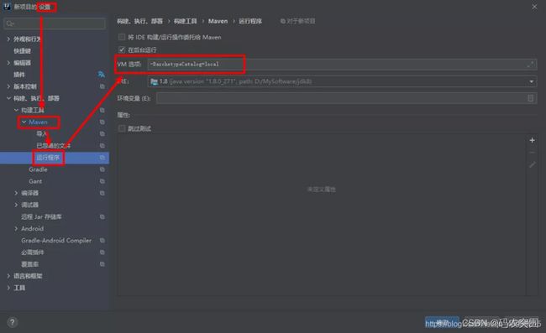546x333 pixels.
Task: Expand the 编辑器 tree node
Action: [8, 63]
